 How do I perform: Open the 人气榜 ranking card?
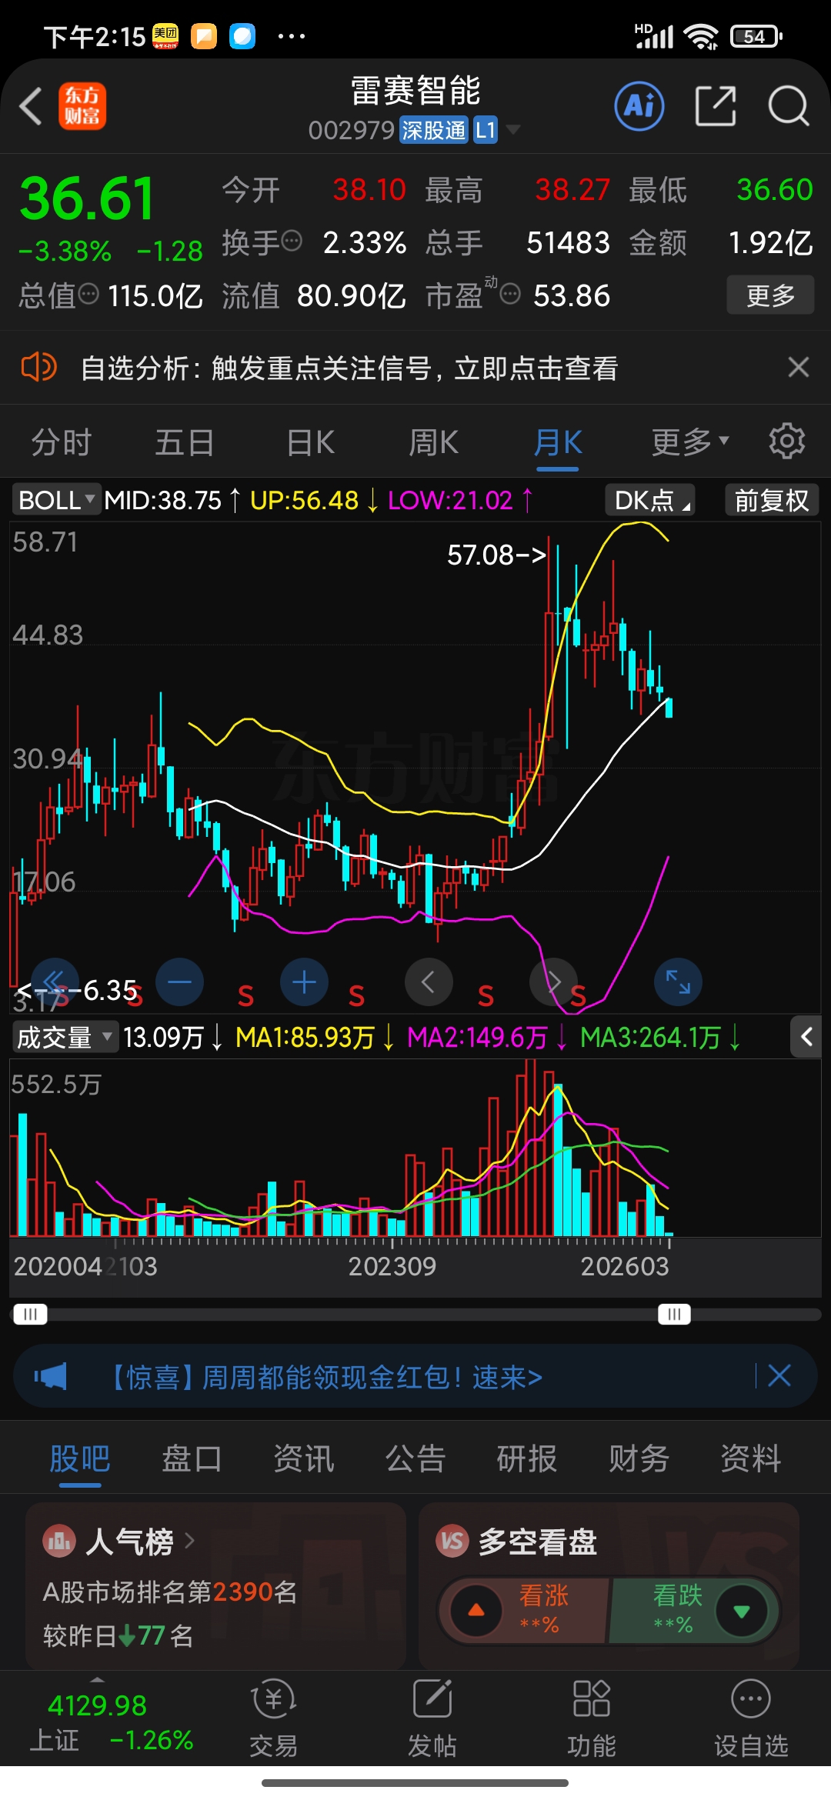(x=215, y=1585)
